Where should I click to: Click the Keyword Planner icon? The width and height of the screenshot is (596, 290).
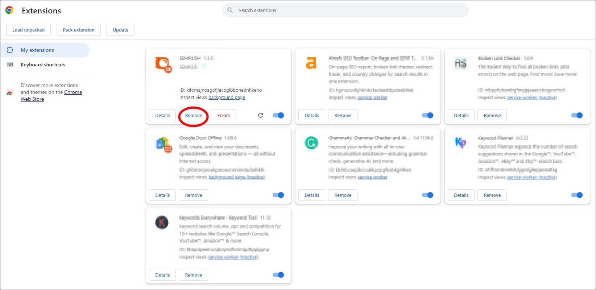pyautogui.click(x=460, y=142)
